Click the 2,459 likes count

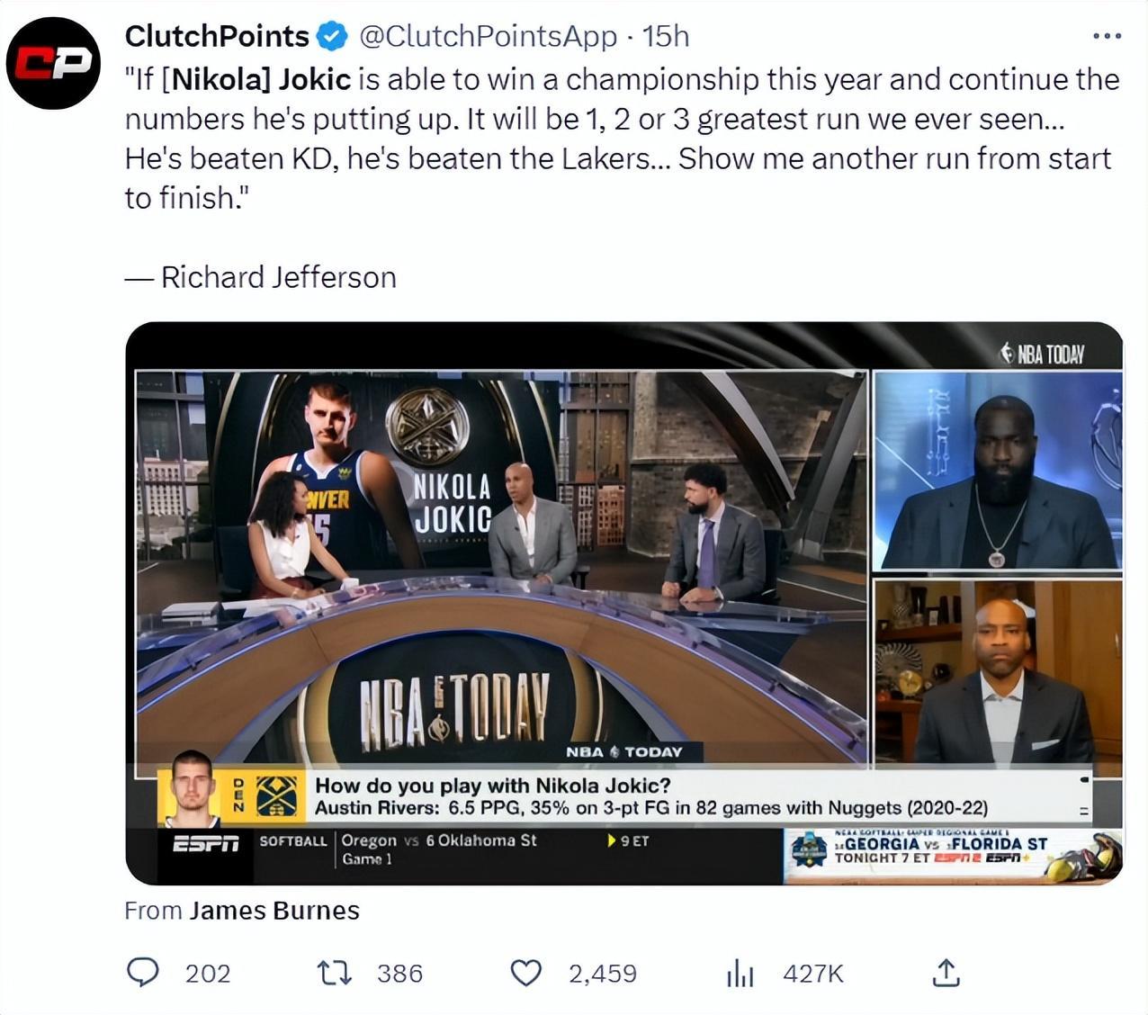tap(602, 974)
